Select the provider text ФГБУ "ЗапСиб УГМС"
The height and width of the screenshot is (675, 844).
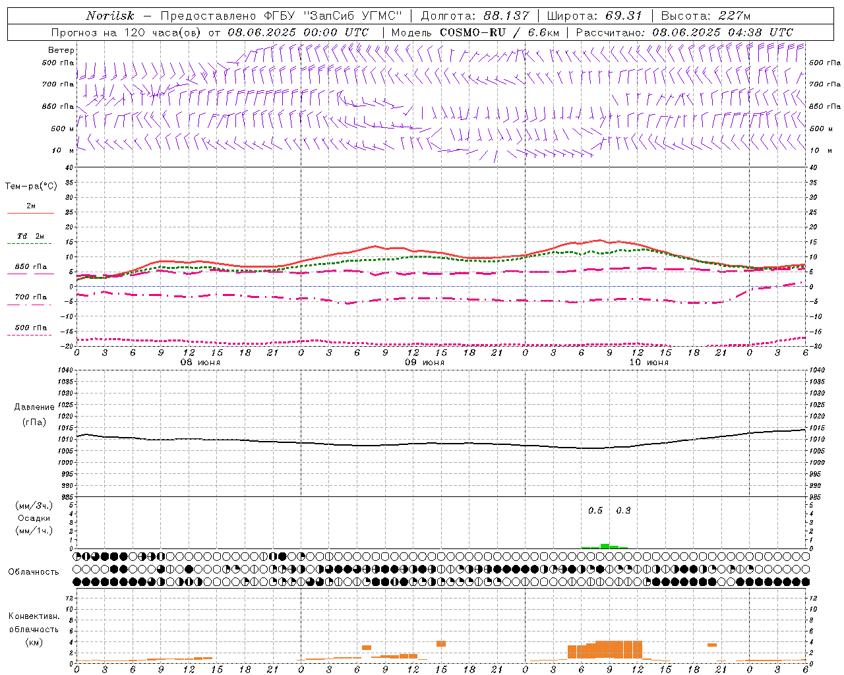point(333,16)
